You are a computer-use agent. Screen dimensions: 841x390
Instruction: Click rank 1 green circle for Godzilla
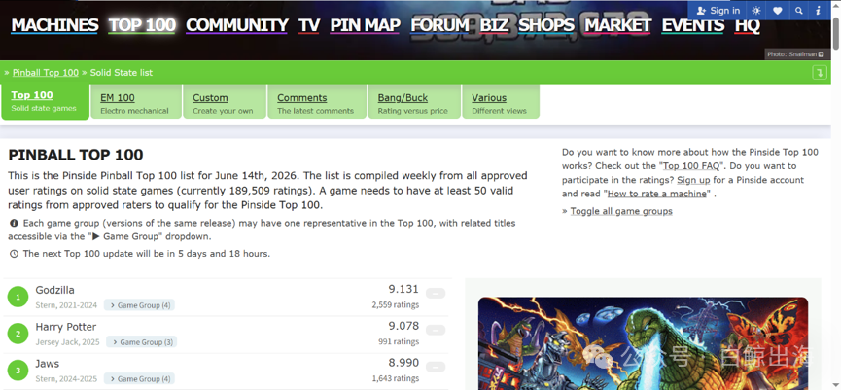pyautogui.click(x=18, y=297)
